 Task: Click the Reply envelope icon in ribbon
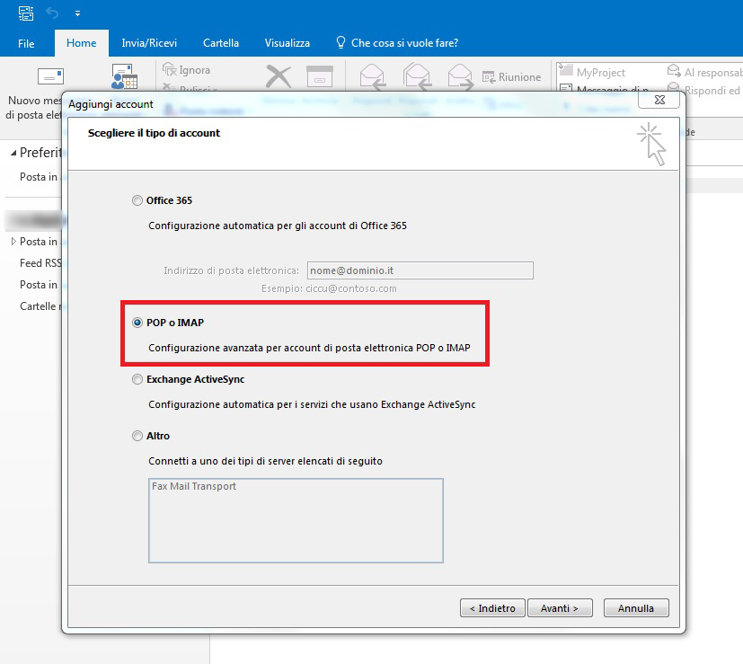tap(373, 76)
